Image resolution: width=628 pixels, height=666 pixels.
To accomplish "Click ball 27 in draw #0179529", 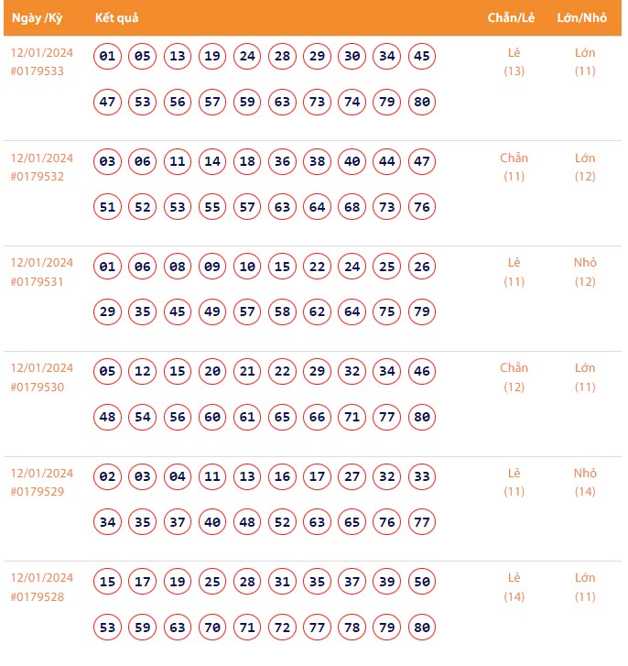I will (x=352, y=477).
